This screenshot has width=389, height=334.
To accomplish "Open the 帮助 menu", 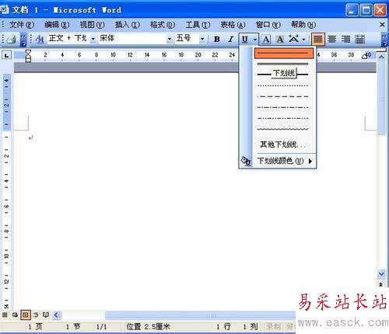I will pos(303,25).
